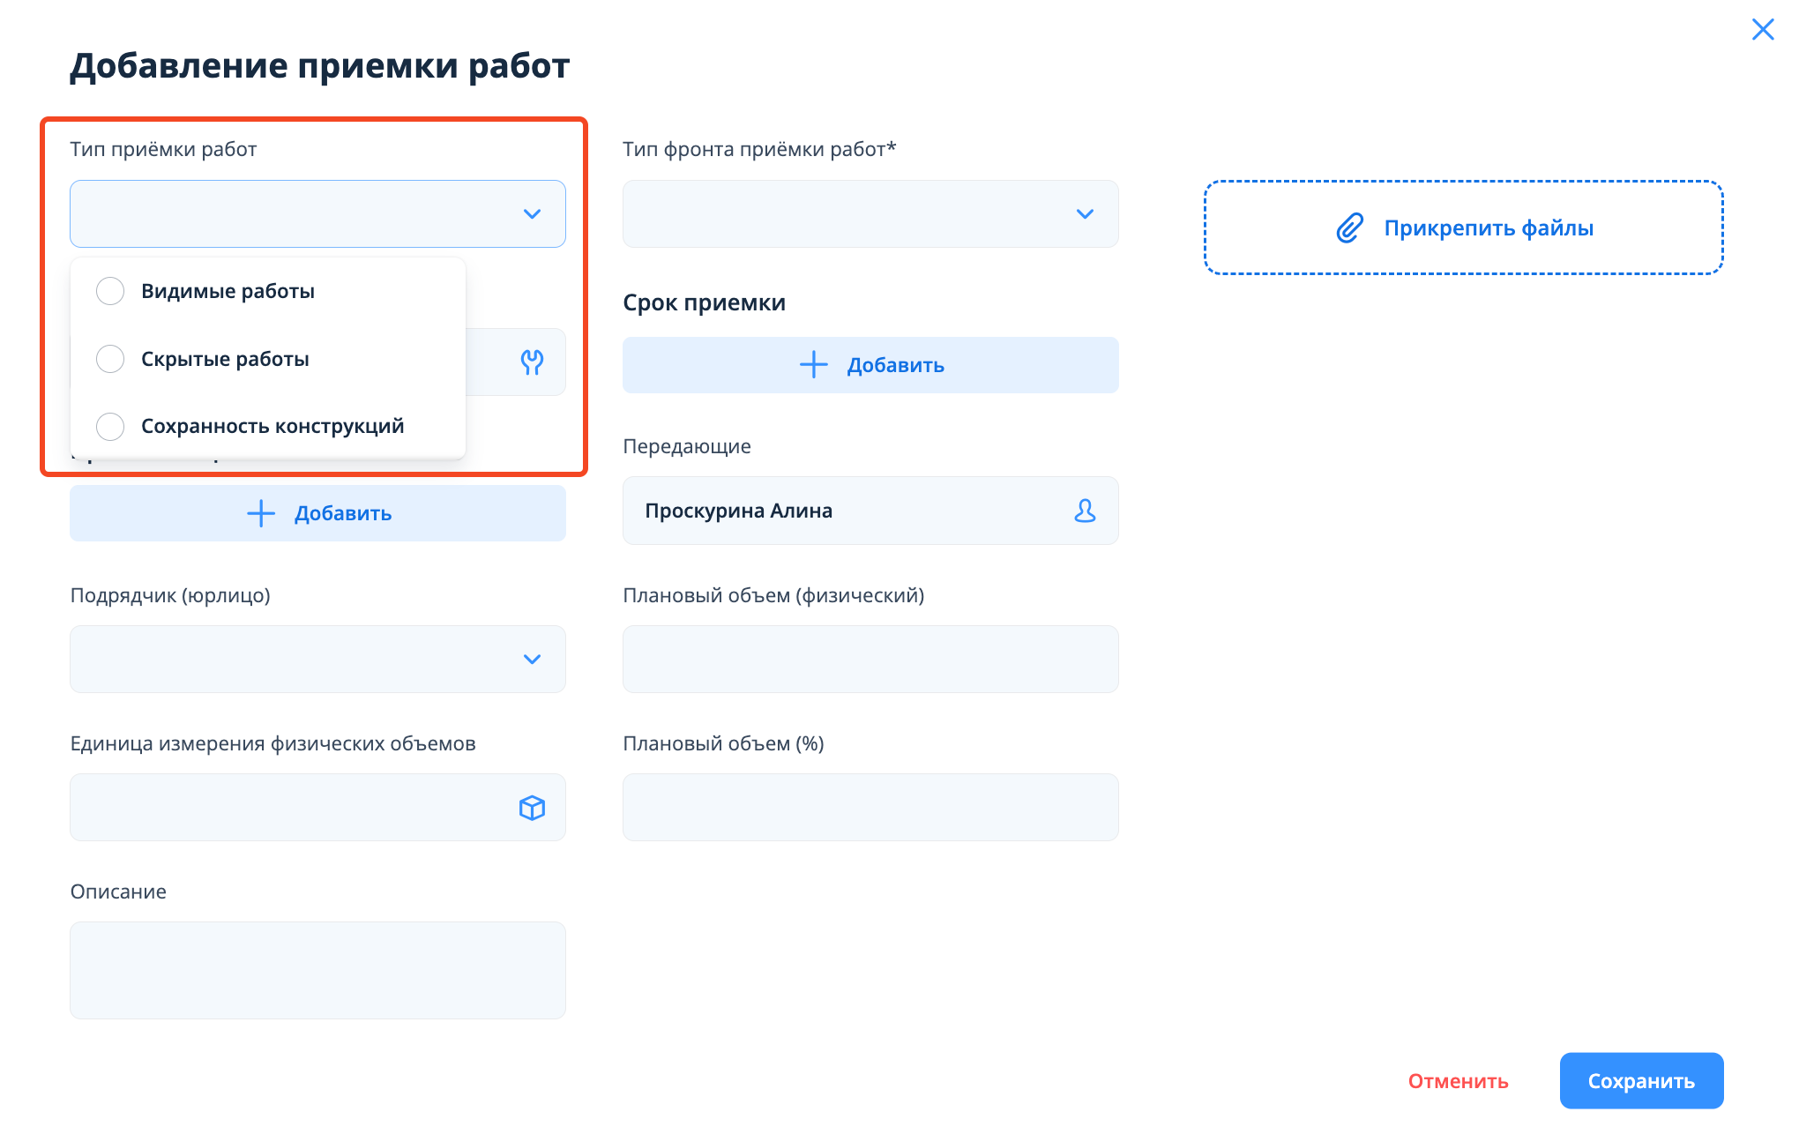Select Видимые работы radio option
This screenshot has width=1799, height=1134.
coord(111,291)
